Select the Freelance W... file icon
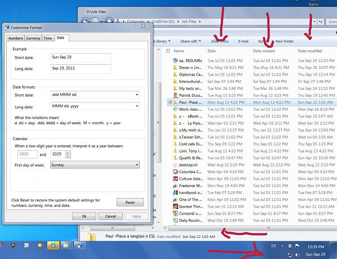 click(175, 186)
